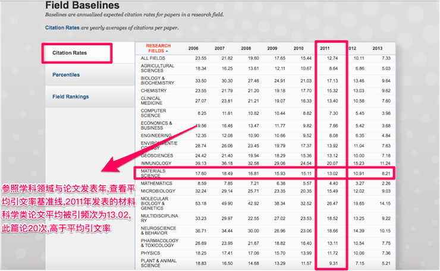
Task: Open the Citation Rates sidebar tab
Action: (x=69, y=53)
